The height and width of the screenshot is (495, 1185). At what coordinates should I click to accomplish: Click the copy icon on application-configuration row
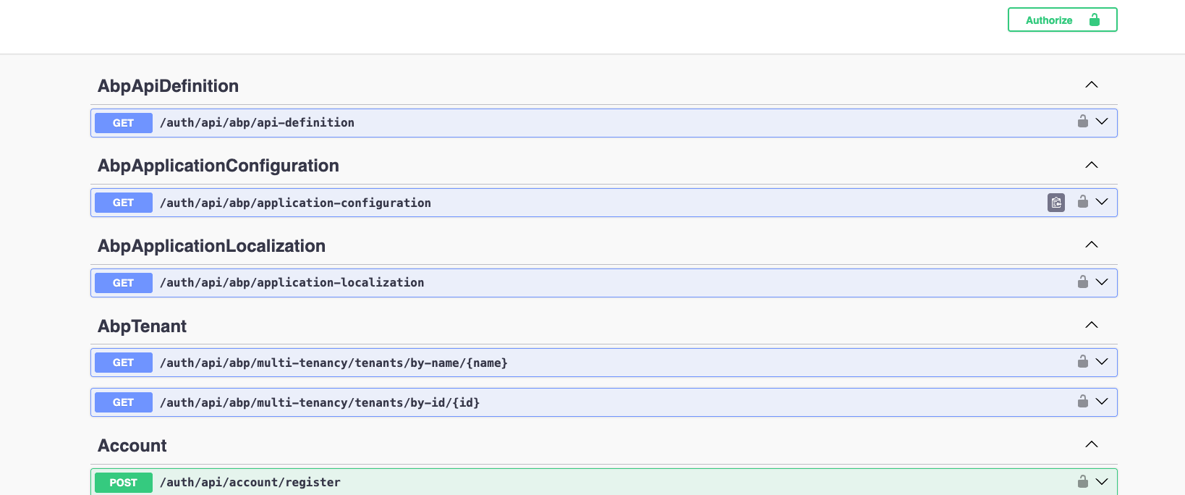click(x=1056, y=203)
